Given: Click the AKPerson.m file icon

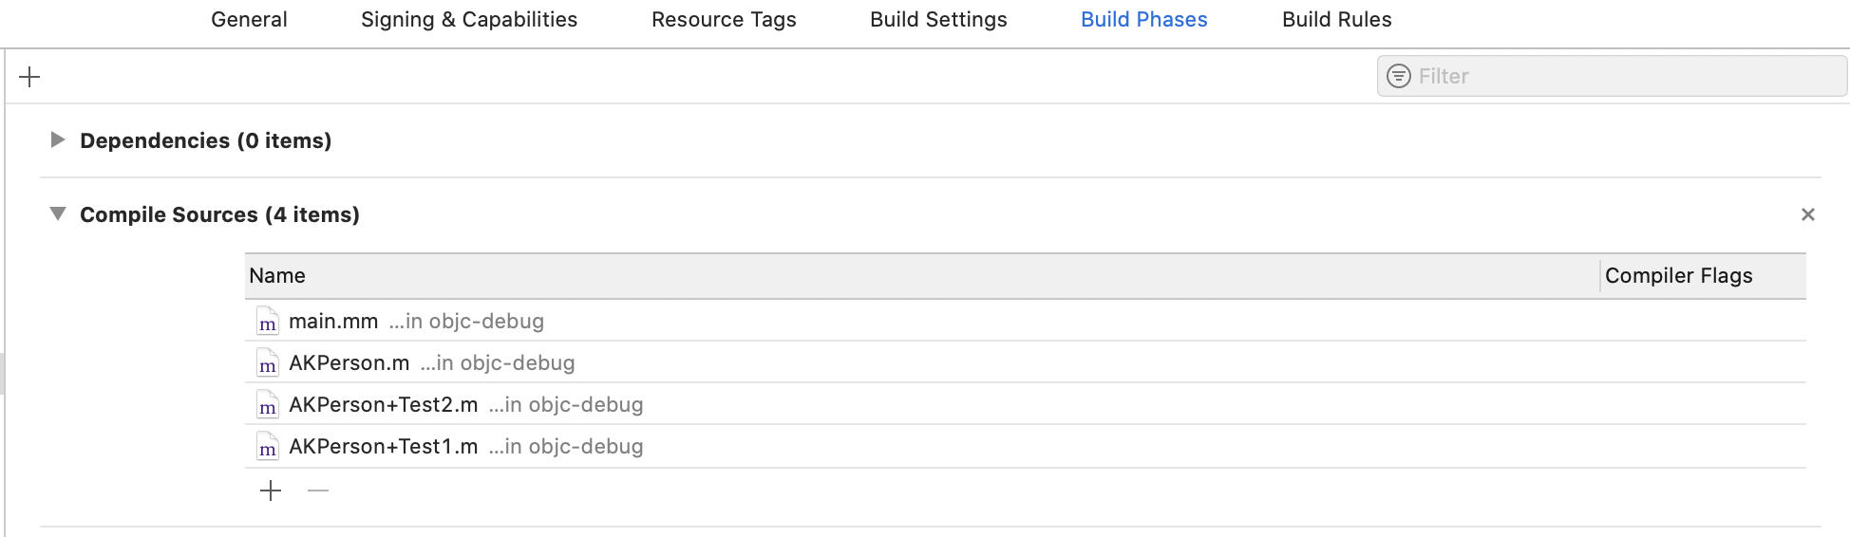Looking at the screenshot, I should pyautogui.click(x=268, y=363).
